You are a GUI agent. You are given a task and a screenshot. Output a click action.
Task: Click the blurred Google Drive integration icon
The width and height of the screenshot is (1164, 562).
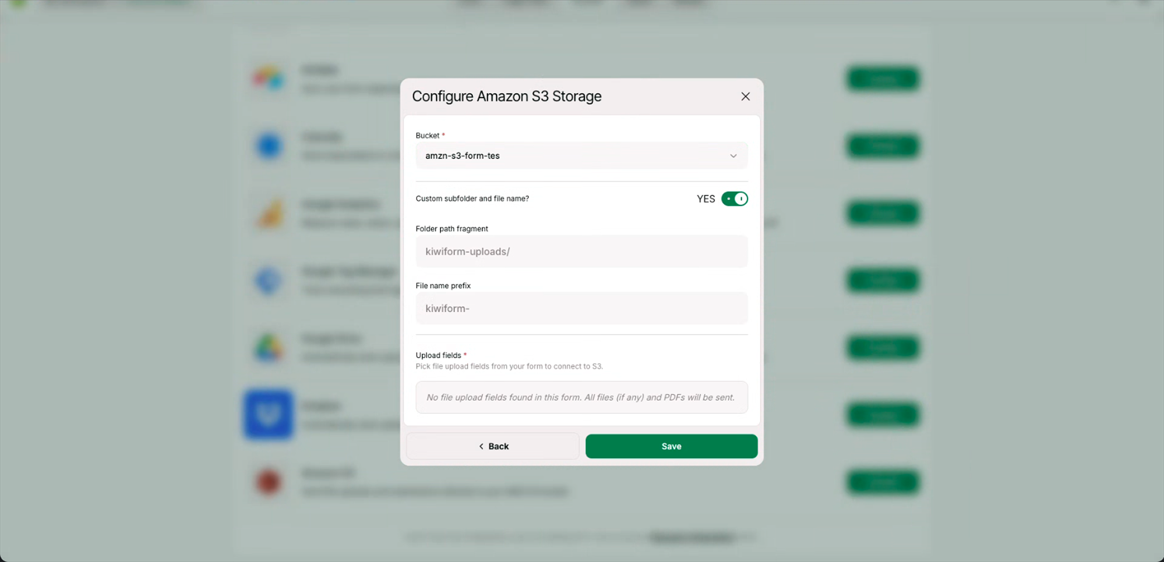(x=268, y=348)
